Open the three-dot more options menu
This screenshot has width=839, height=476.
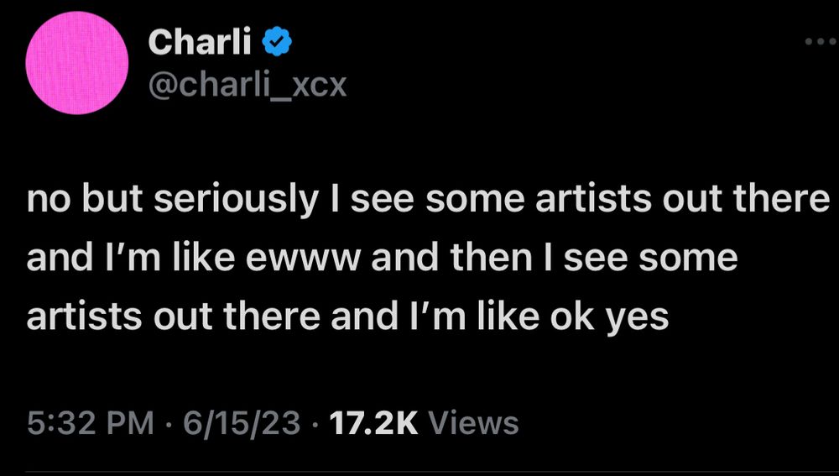[821, 42]
